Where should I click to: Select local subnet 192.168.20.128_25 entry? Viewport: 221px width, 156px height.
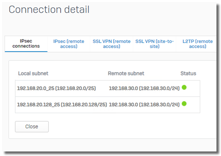[62, 105]
